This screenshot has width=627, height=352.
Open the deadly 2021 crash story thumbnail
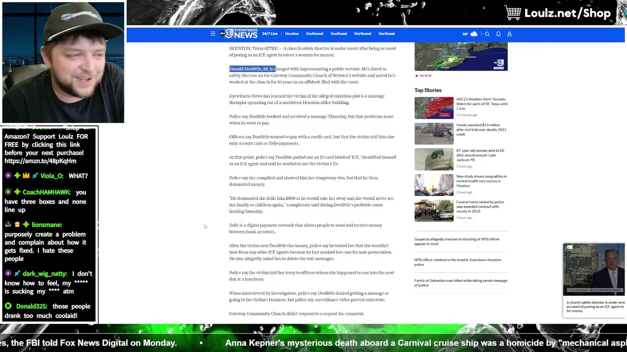434,134
